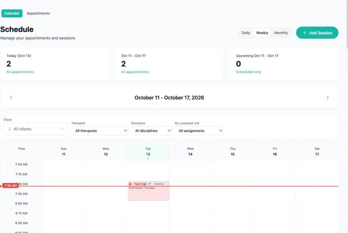
Task: Click the Individual Therapy label in appointment
Action: (142, 188)
